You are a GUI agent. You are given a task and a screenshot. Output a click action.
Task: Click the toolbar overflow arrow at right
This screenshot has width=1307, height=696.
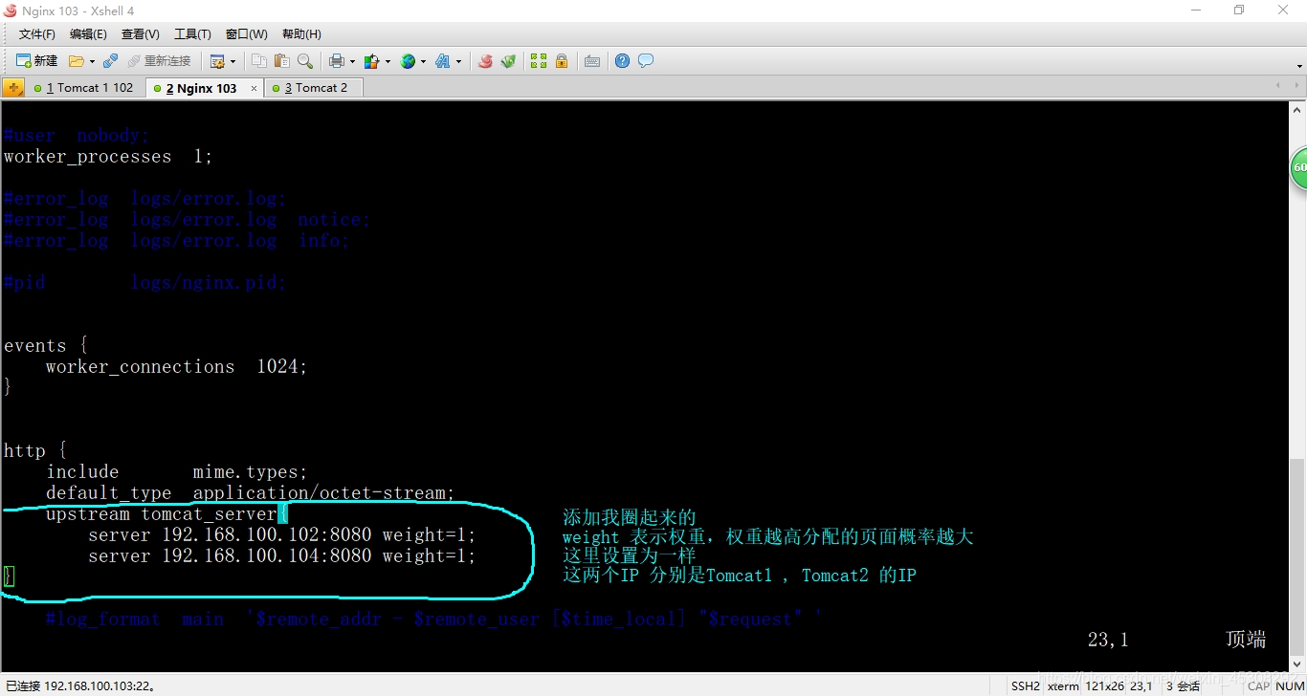pyautogui.click(x=1299, y=65)
